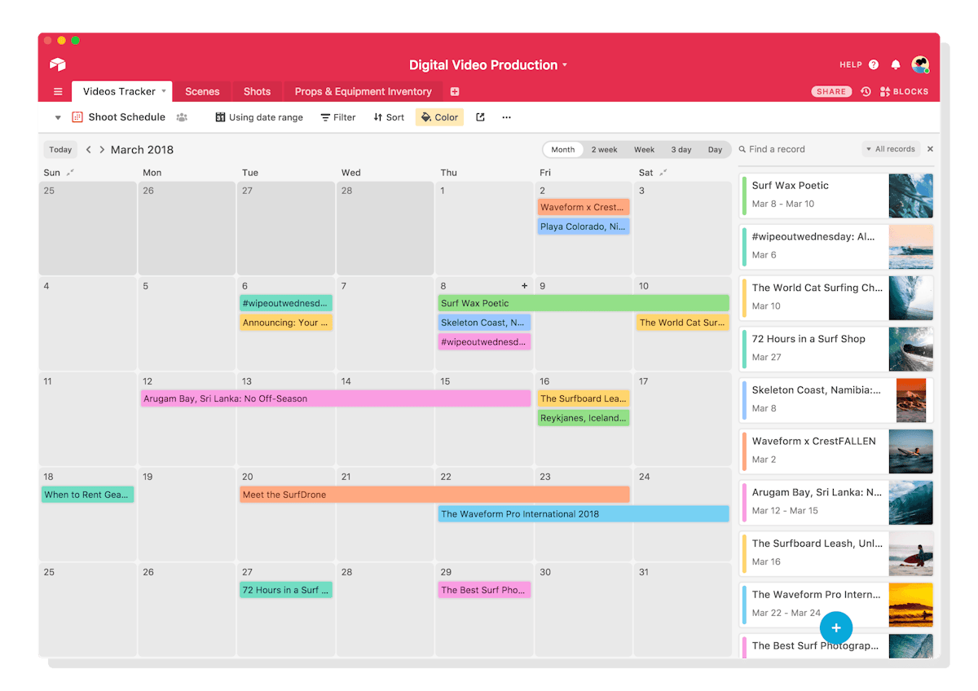The width and height of the screenshot is (978, 691).
Task: Open the hamburger tables list icon
Action: click(58, 92)
